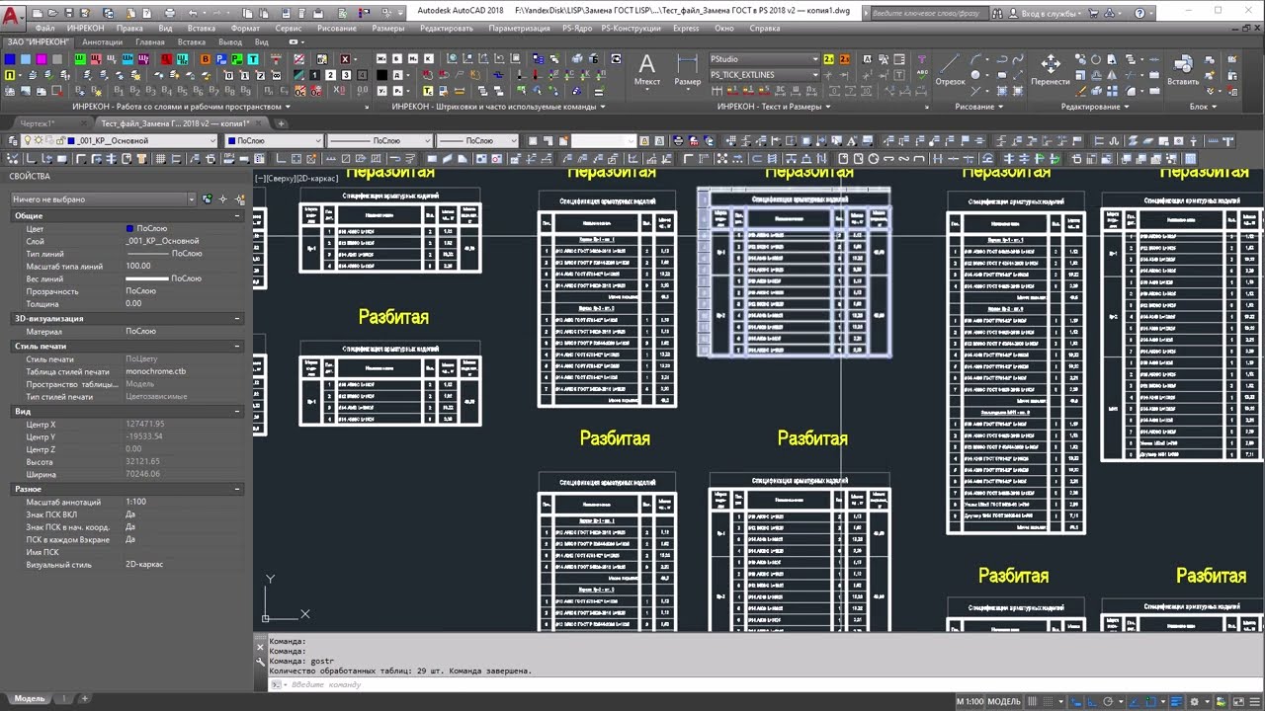Open the layer properties manager icon
The height and width of the screenshot is (711, 1265).
tap(12, 140)
